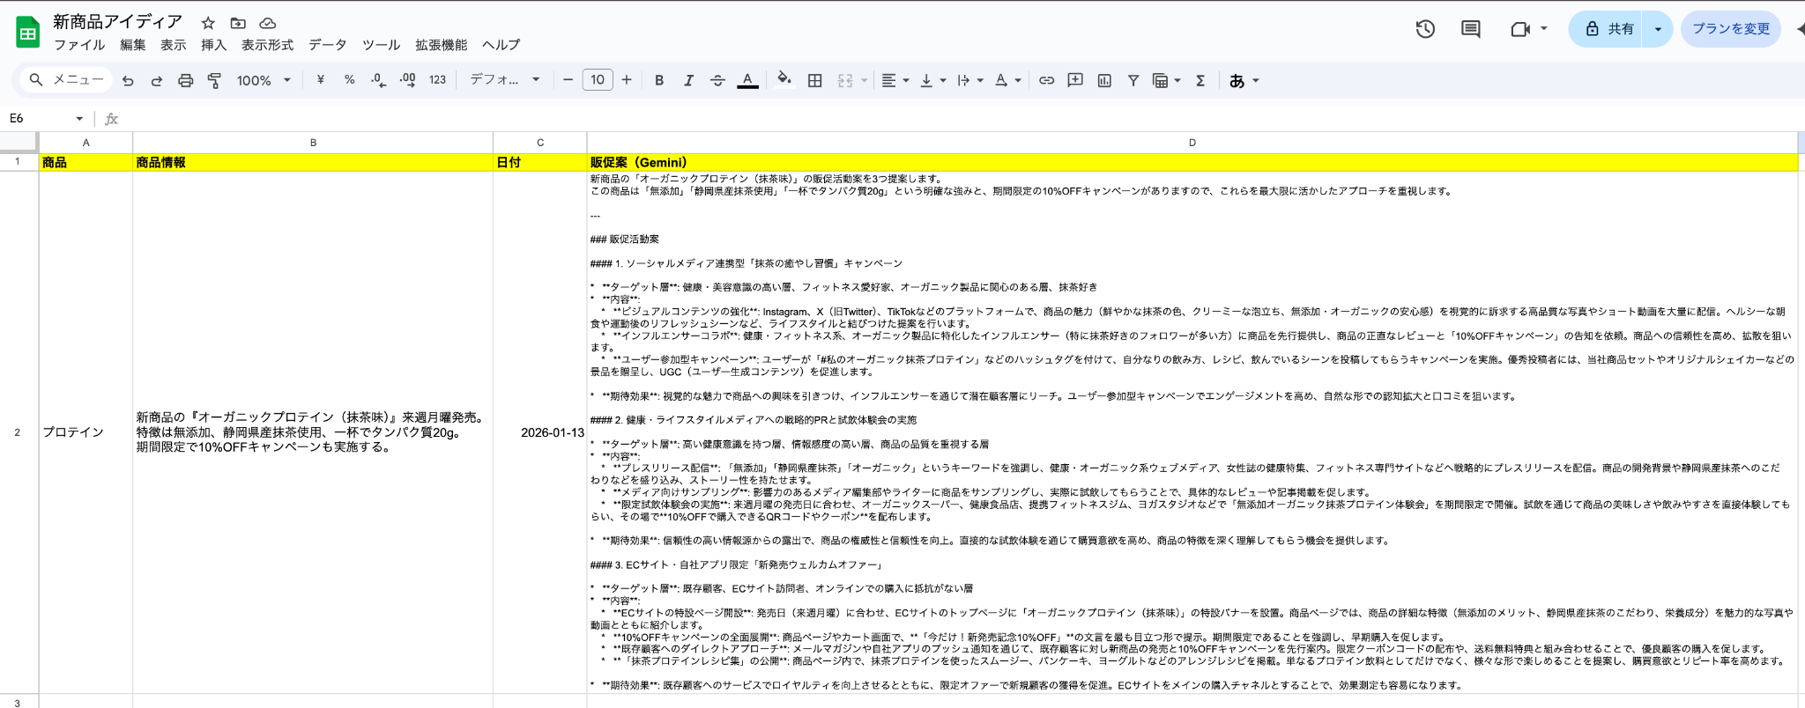This screenshot has width=1805, height=708.
Task: Select header cell 販促案（Gemini）
Action: (x=1192, y=162)
